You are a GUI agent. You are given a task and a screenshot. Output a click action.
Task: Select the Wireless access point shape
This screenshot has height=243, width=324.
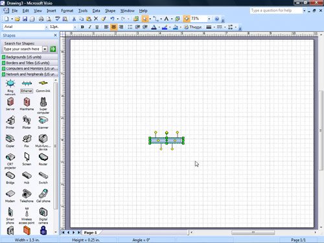[27, 216]
